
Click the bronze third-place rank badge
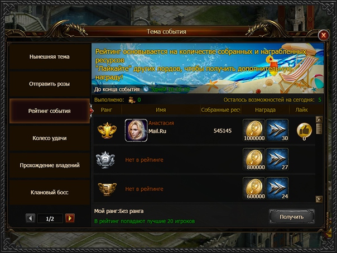tap(107, 189)
